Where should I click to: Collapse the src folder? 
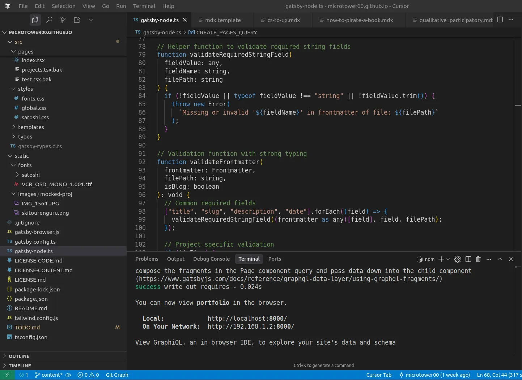pos(18,42)
